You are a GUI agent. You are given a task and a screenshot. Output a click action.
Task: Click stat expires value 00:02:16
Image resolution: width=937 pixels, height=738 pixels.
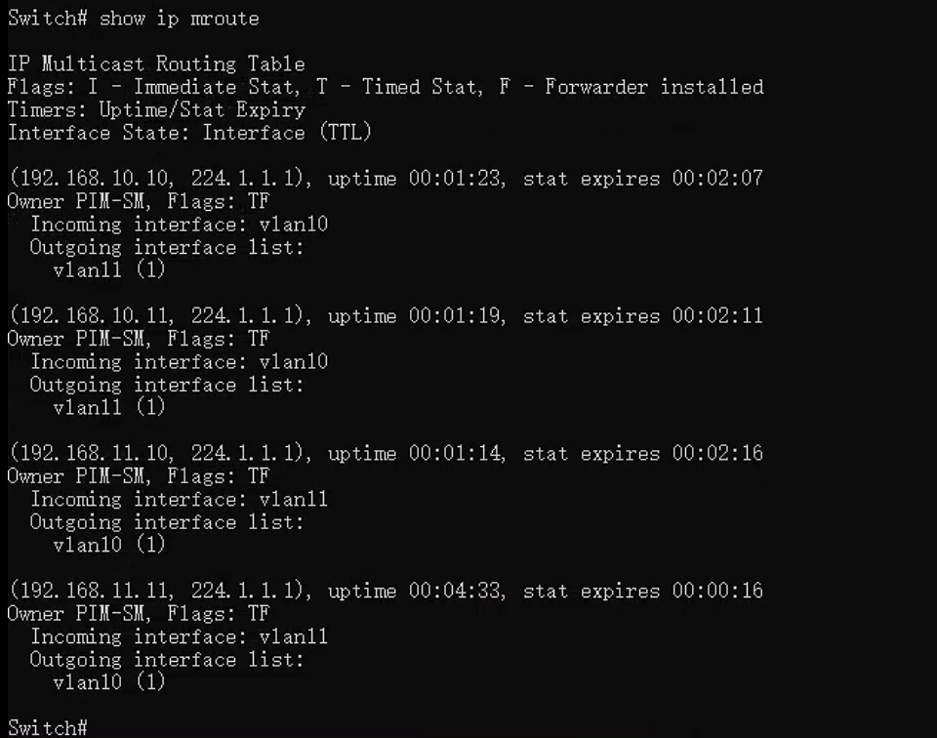pyautogui.click(x=717, y=453)
